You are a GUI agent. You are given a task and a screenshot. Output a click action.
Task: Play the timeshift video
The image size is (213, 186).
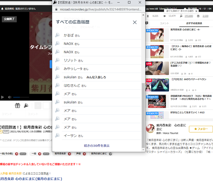[x=2, y=97]
